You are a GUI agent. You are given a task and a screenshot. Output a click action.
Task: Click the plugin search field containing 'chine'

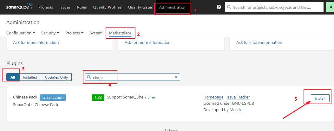[x=133, y=77]
